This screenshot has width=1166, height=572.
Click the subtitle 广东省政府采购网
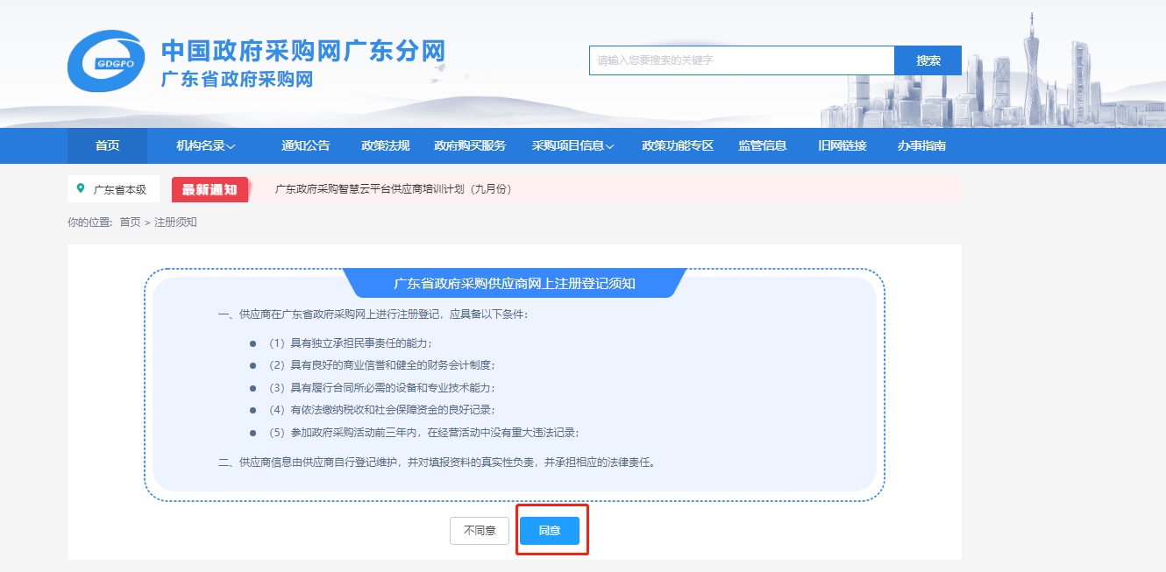[x=237, y=79]
